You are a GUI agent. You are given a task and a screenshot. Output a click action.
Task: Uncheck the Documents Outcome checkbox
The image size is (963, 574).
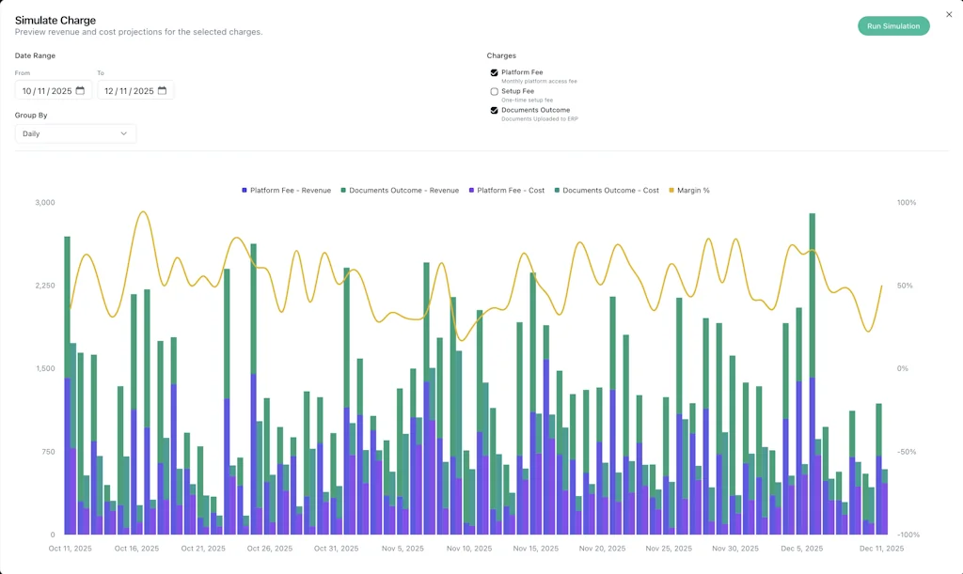point(494,110)
